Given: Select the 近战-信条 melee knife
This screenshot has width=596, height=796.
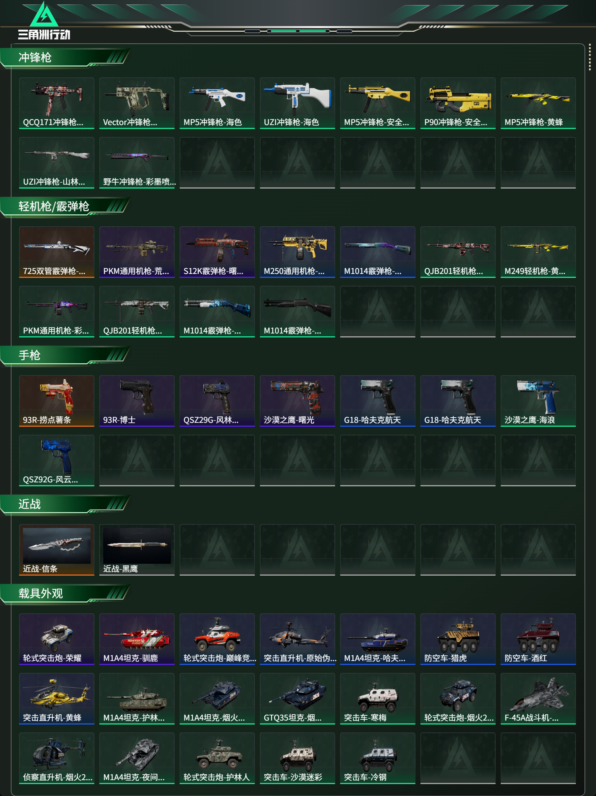Looking at the screenshot, I should pyautogui.click(x=56, y=550).
